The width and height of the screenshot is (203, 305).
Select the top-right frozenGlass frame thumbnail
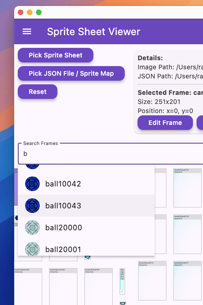click(187, 188)
